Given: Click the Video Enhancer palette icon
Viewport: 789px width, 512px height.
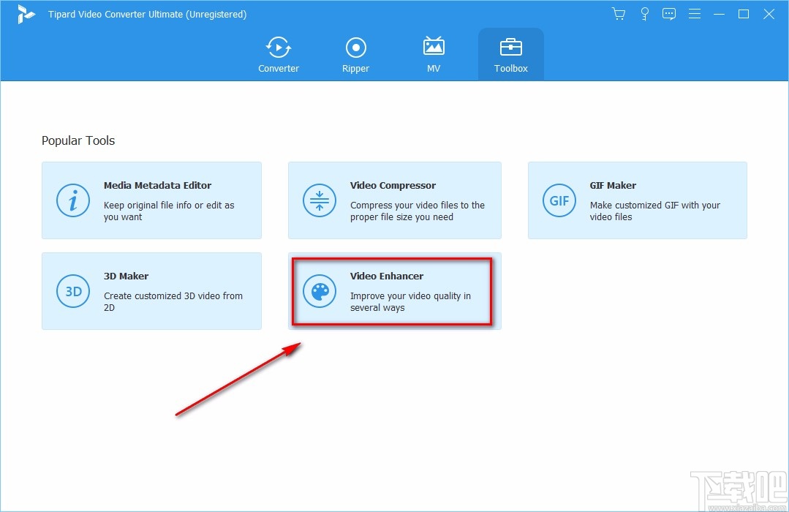Looking at the screenshot, I should (x=320, y=291).
